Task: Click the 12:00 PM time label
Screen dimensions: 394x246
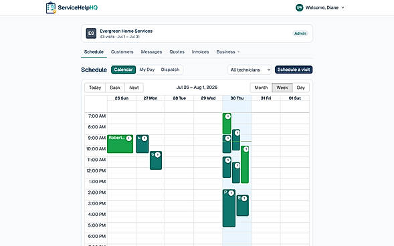Action: pyautogui.click(x=96, y=170)
